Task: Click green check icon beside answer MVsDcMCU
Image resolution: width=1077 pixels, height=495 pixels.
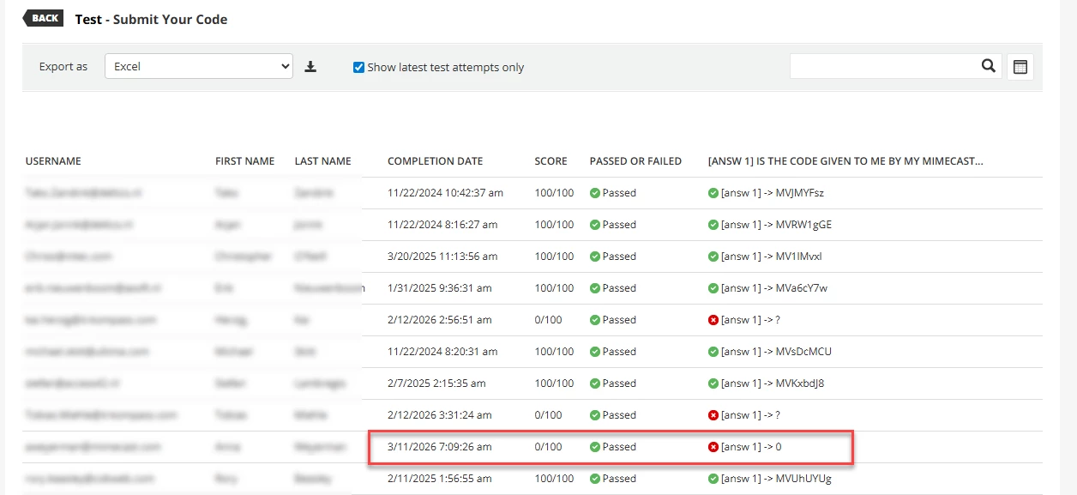Action: click(713, 352)
